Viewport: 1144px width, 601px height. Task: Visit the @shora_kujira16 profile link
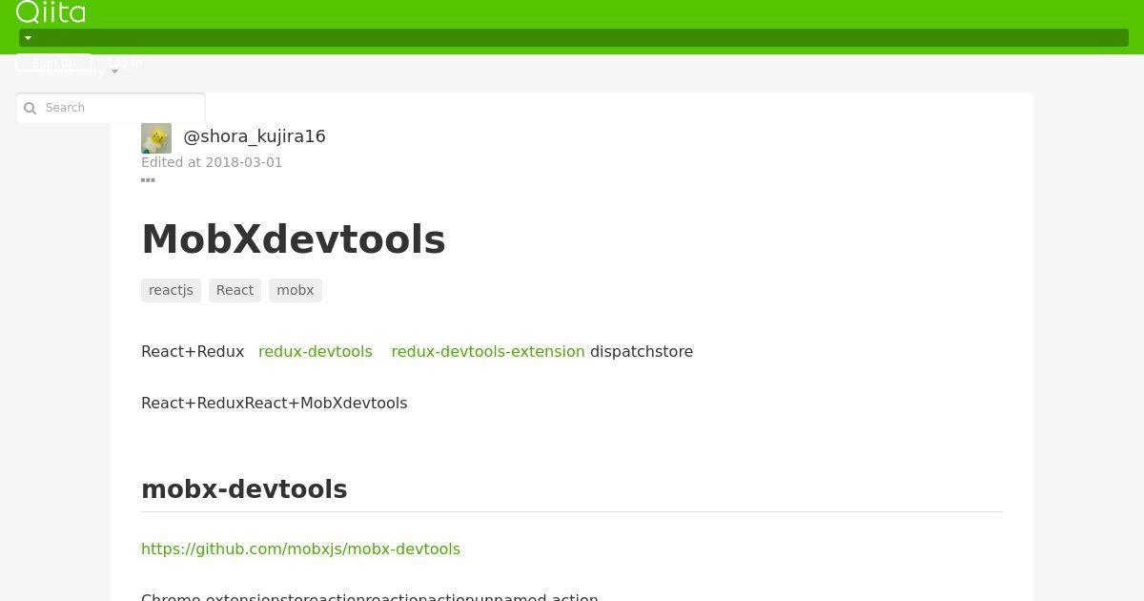click(x=255, y=136)
